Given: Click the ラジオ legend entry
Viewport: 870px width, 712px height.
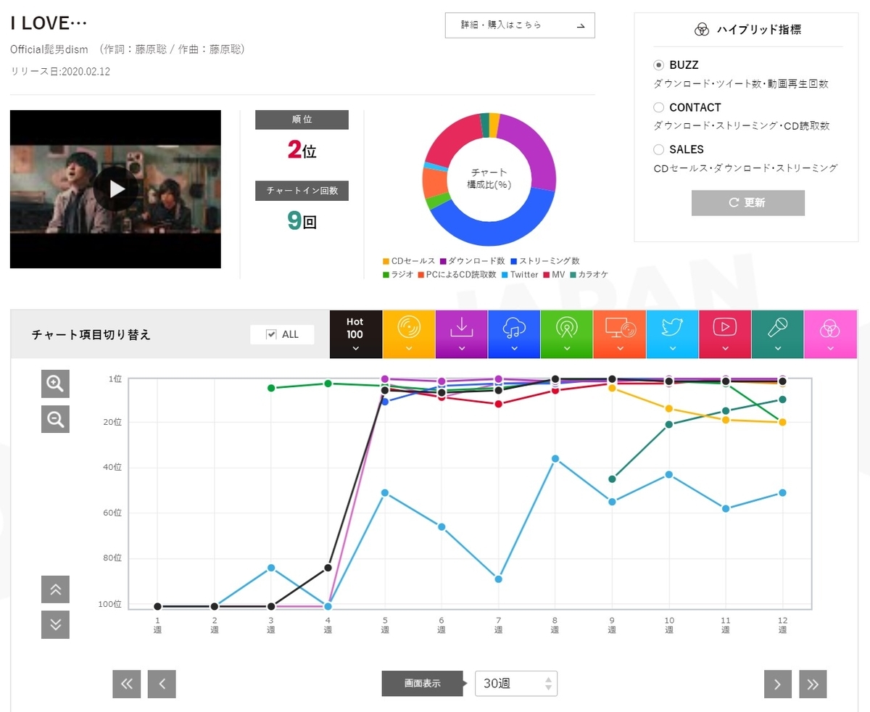Looking at the screenshot, I should [398, 275].
